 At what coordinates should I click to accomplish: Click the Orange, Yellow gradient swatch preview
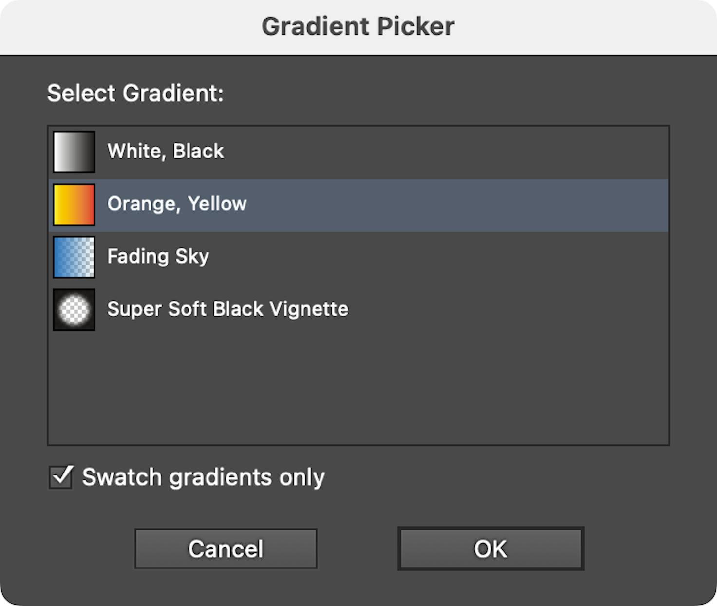click(x=73, y=204)
